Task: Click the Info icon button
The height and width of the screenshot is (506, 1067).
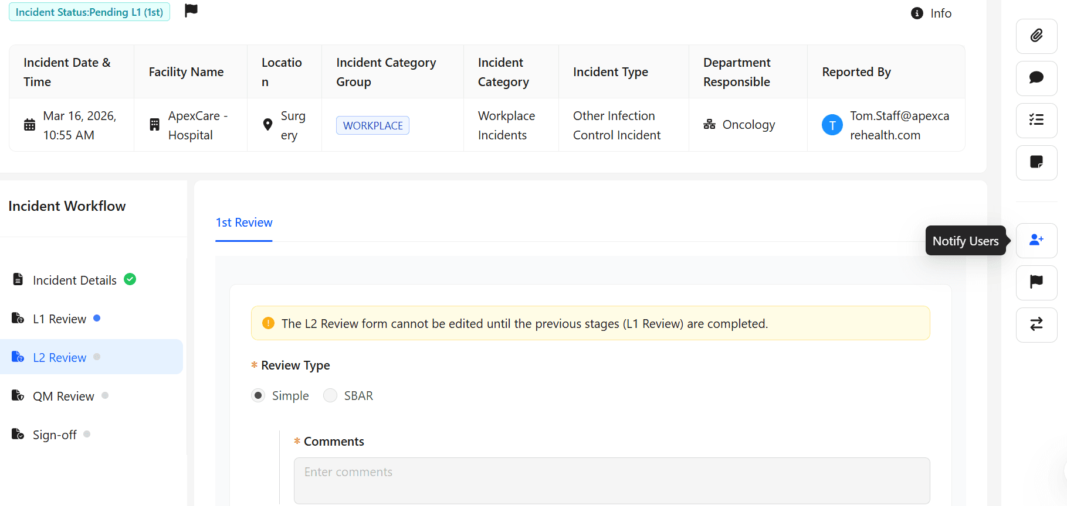Action: point(931,13)
